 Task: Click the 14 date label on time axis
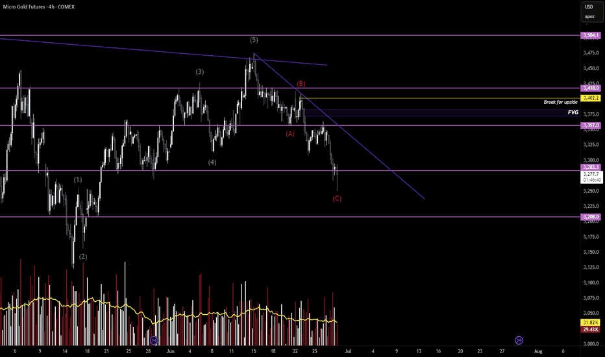coord(65,351)
